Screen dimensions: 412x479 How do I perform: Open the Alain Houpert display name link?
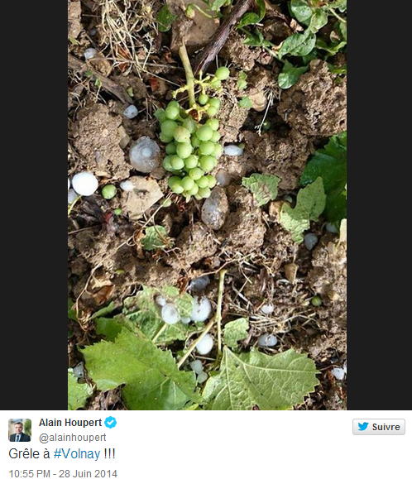pyautogui.click(x=70, y=423)
